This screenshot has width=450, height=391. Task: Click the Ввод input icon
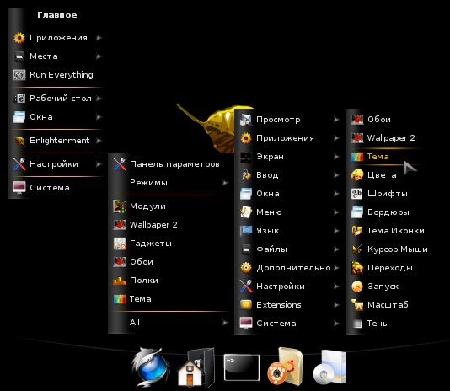click(x=246, y=175)
